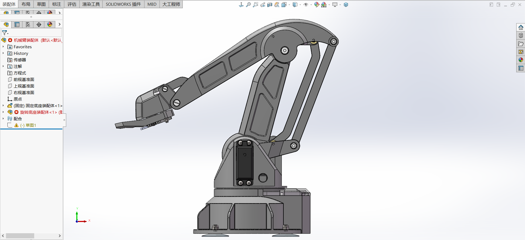Click the View Orientation cube icon
525x240 pixels.
[x=284, y=5]
